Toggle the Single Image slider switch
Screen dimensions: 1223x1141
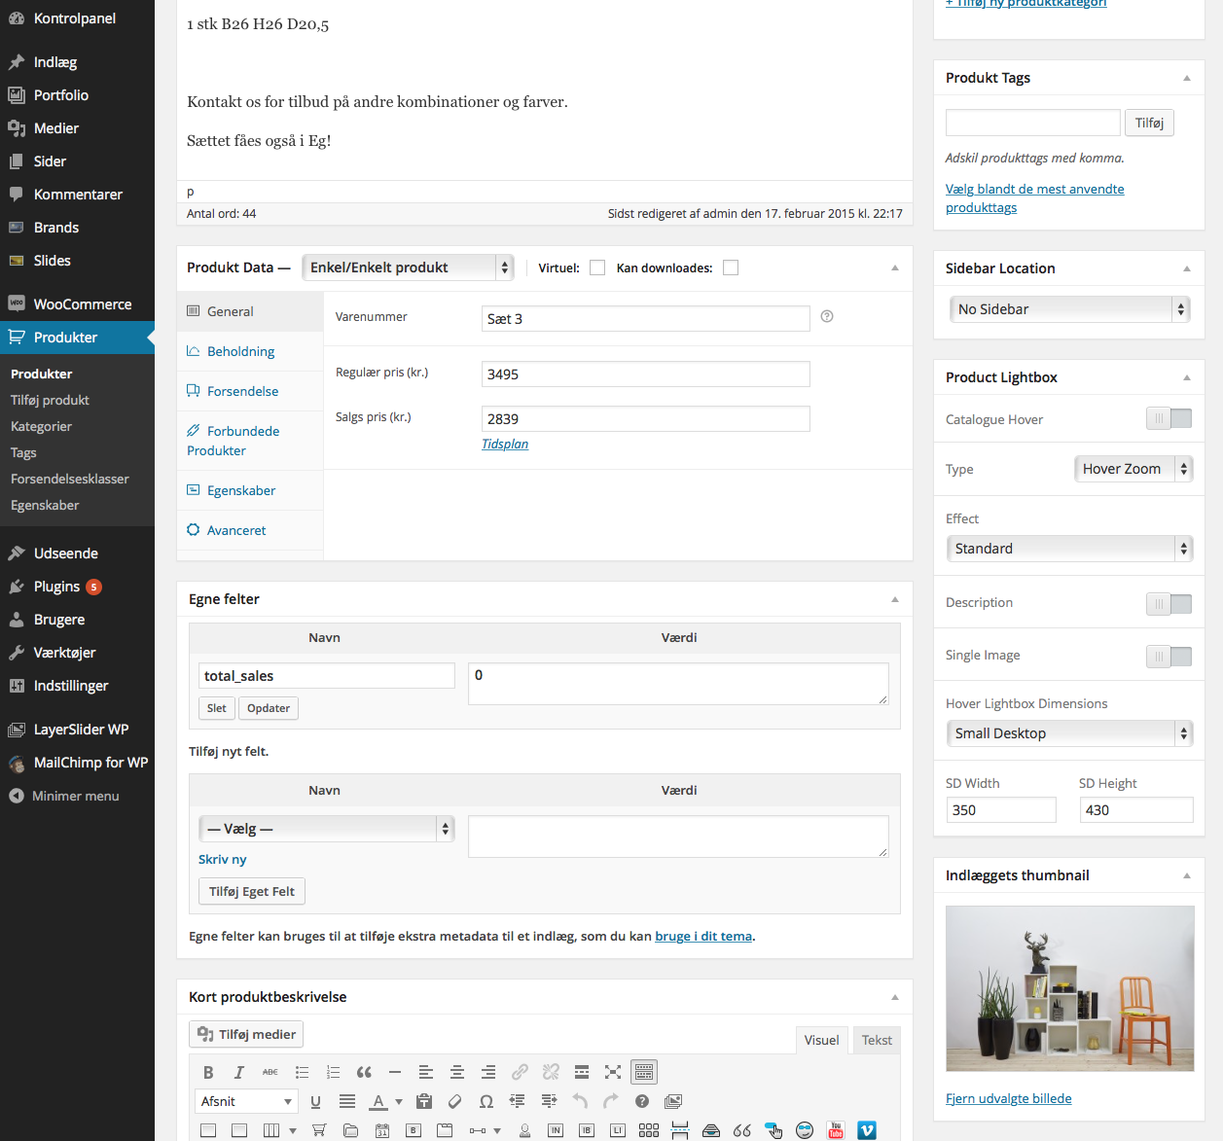pos(1169,657)
